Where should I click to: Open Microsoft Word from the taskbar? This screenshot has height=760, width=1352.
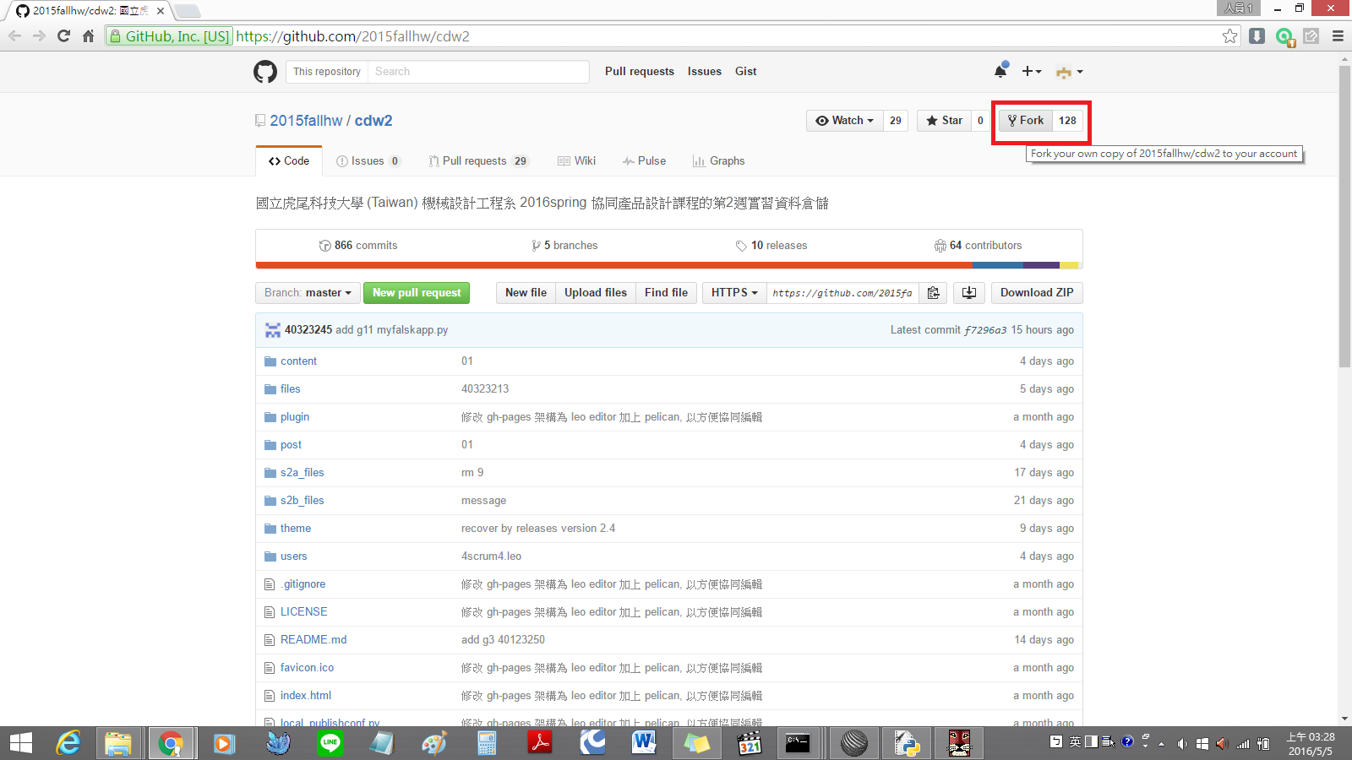coord(644,743)
